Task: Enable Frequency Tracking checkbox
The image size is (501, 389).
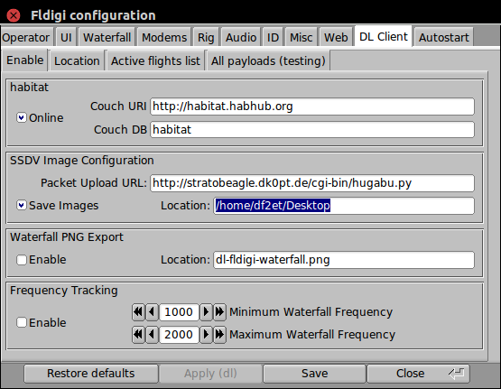Action: [x=22, y=322]
